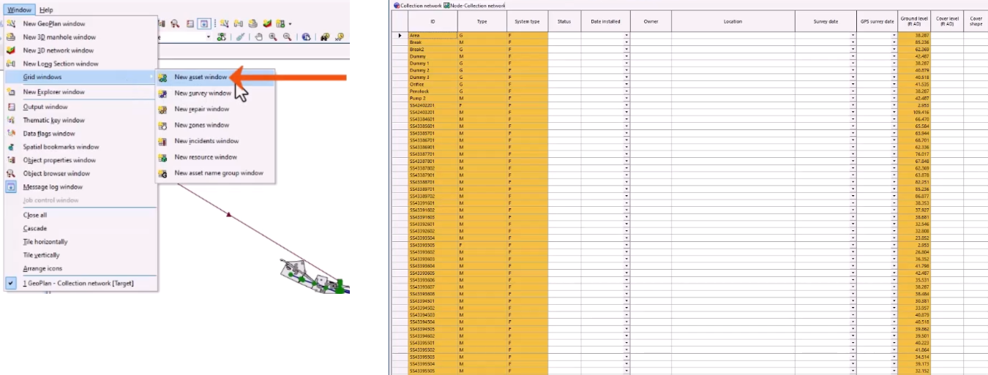This screenshot has height=375, width=988.
Task: Click the message log toolbar icon
Action: (x=205, y=23)
